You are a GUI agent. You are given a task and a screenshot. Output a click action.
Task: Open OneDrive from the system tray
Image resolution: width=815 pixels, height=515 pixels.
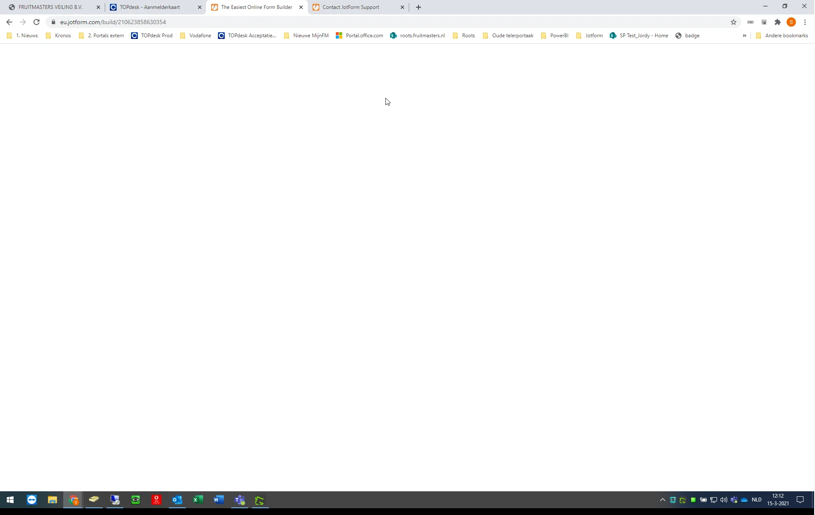(745, 501)
